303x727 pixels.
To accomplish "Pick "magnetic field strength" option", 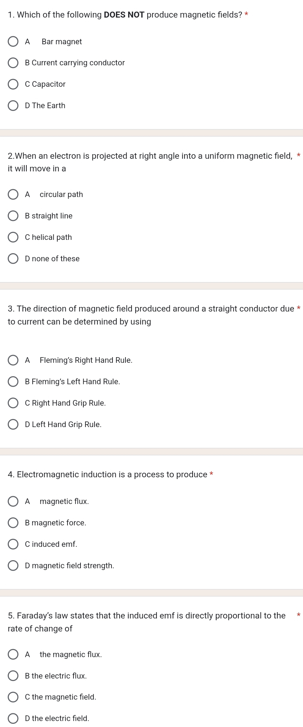I will pyautogui.click(x=13, y=565).
